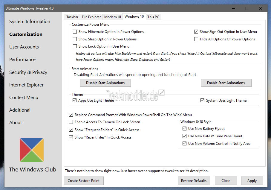The image size is (271, 190).
Task: Click the Theme group label
Action: coord(77,95)
